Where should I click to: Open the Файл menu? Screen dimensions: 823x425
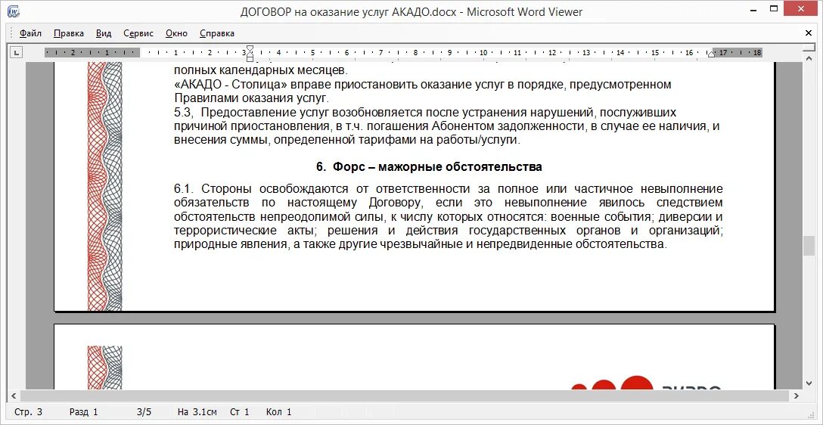click(30, 33)
